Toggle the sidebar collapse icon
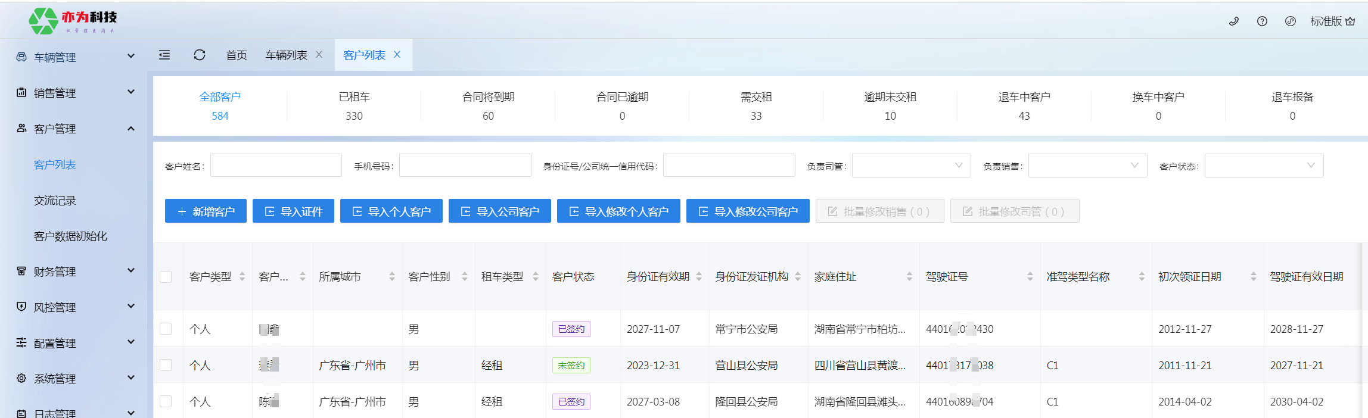This screenshot has width=1368, height=418. coord(164,55)
